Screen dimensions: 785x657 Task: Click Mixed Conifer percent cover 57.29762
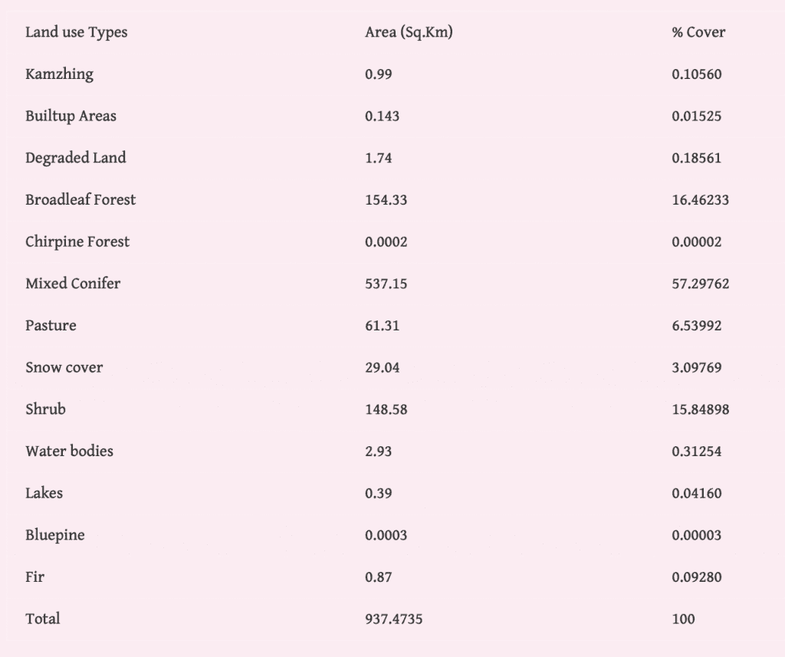[x=700, y=284]
